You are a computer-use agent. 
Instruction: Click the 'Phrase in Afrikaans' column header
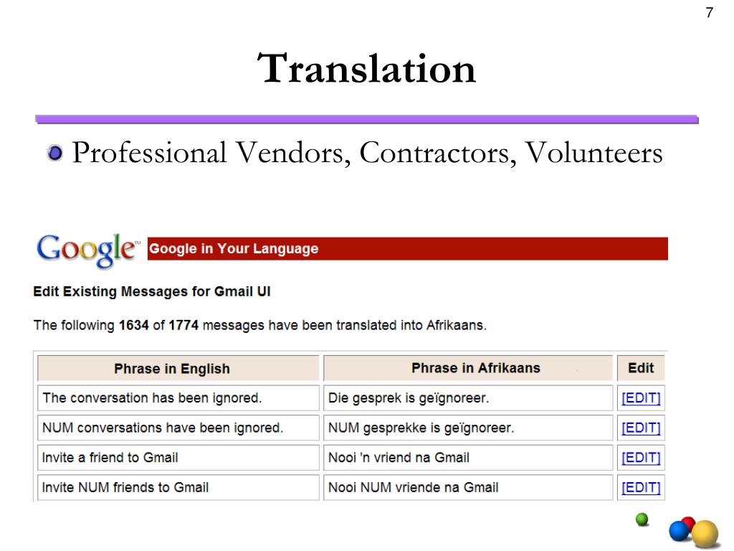click(468, 368)
